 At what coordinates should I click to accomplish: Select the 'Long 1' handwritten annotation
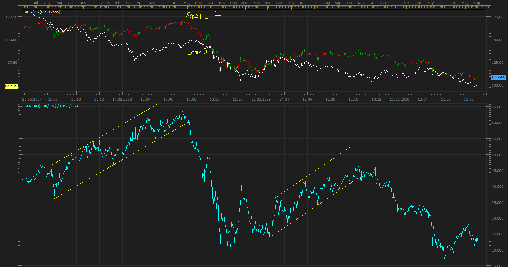click(x=197, y=53)
